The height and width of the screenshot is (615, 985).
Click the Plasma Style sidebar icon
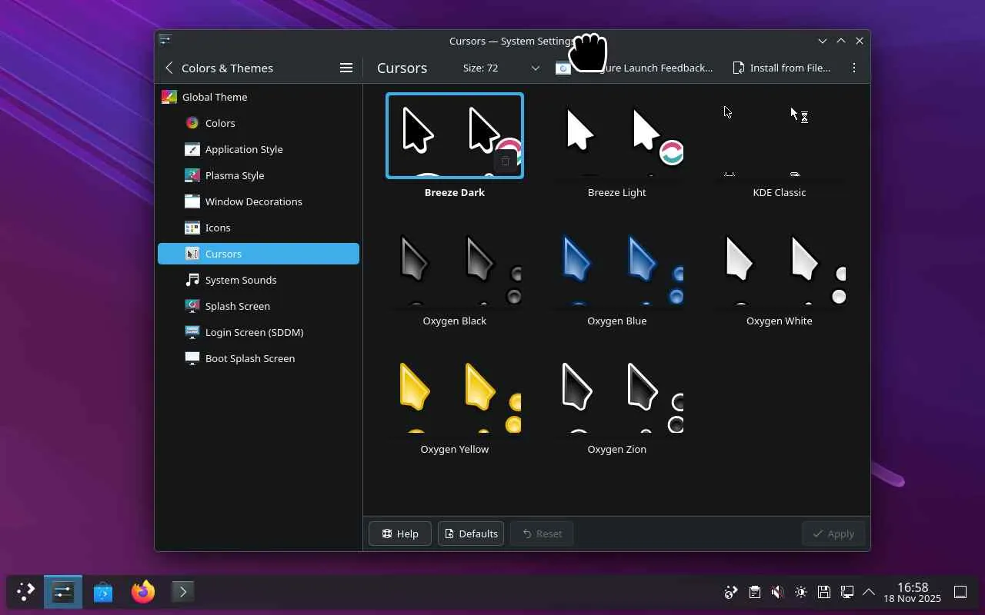192,175
